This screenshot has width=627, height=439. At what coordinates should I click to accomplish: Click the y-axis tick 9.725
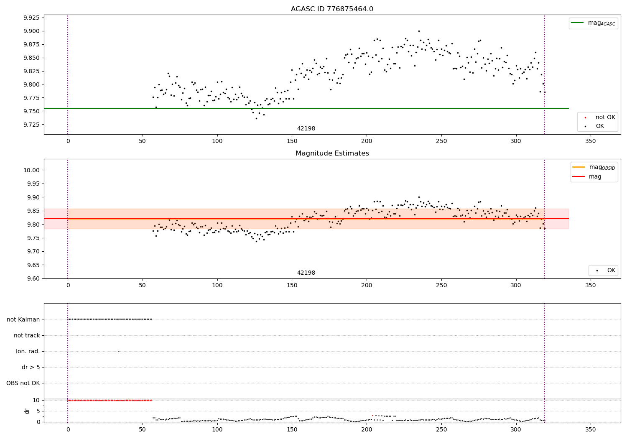point(31,125)
